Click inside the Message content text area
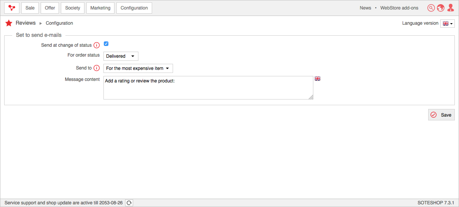The width and height of the screenshot is (459, 207). 208,88
